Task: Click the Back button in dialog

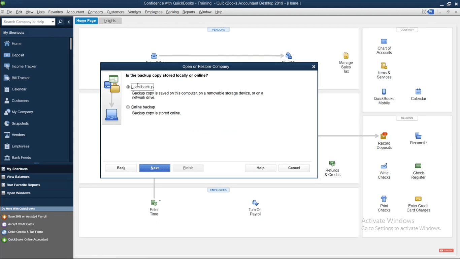Action: (121, 168)
